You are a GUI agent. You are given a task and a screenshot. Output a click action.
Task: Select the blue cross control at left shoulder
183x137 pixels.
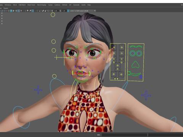[x=146, y=95]
